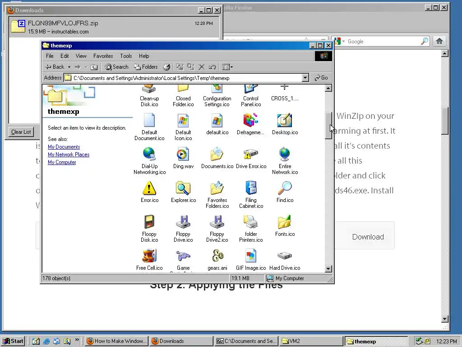Click the Go button
This screenshot has width=462, height=347.
(321, 78)
